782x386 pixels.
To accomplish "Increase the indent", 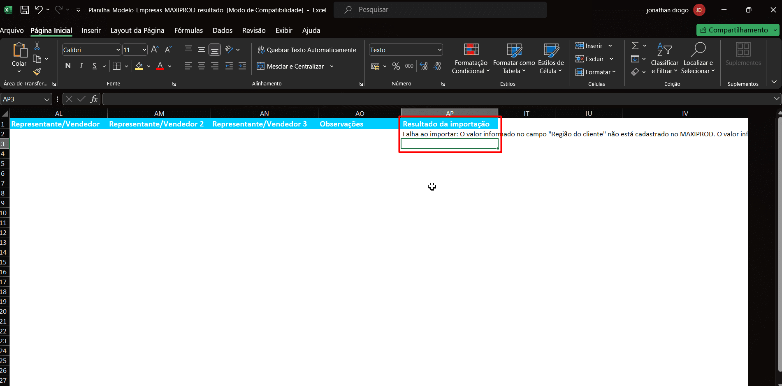I will (x=242, y=66).
